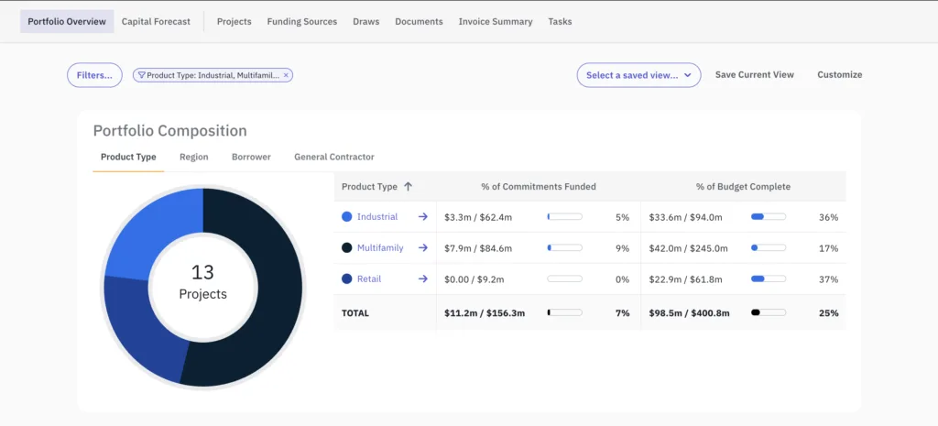Screen dimensions: 938x426
Task: Click the arrow icon in Multifamily row
Action: click(423, 247)
